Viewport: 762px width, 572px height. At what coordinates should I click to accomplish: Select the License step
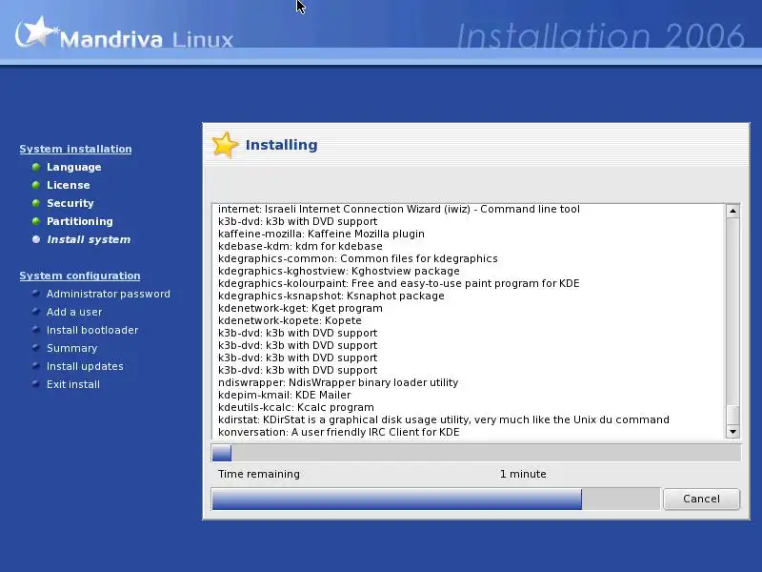click(68, 185)
